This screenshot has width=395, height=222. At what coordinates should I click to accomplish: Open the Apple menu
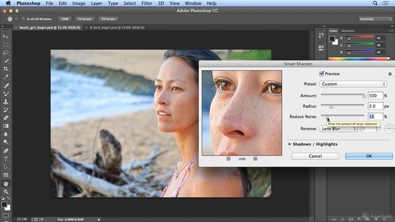[x=8, y=3]
